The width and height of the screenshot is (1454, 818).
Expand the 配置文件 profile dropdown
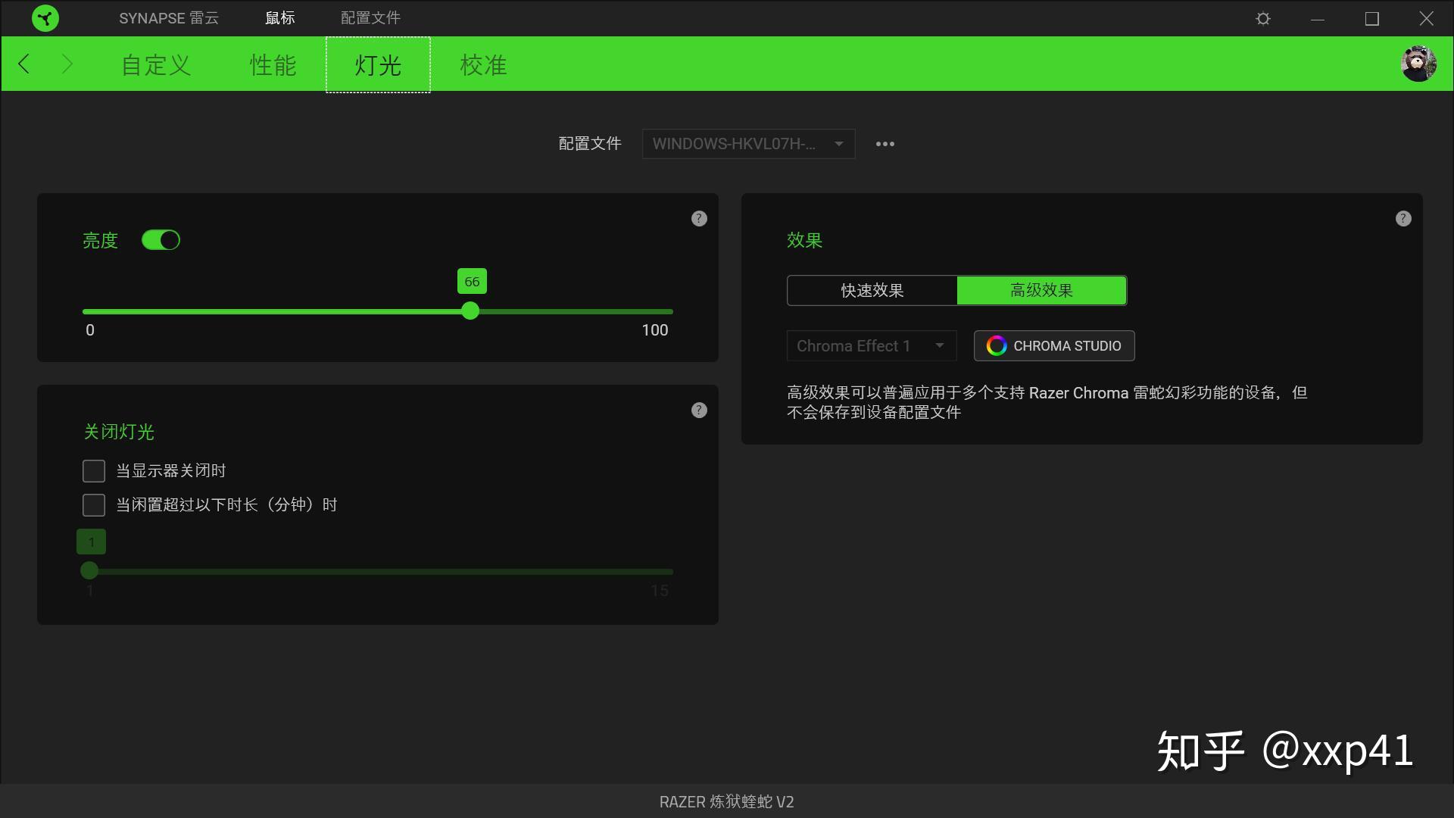tap(748, 144)
